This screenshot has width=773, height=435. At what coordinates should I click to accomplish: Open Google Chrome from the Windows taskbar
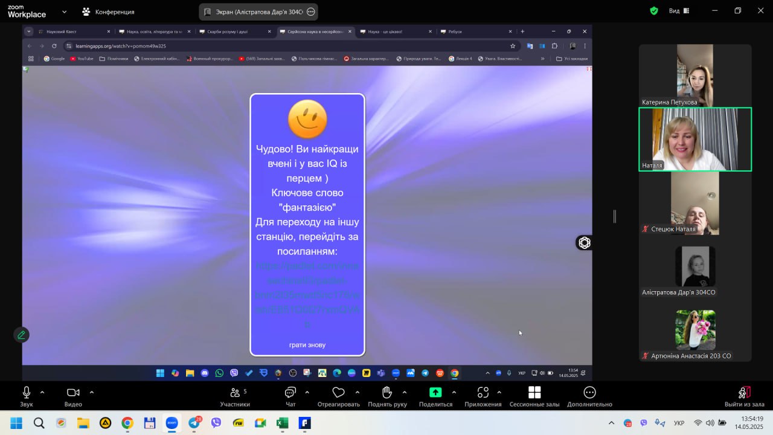click(x=127, y=423)
